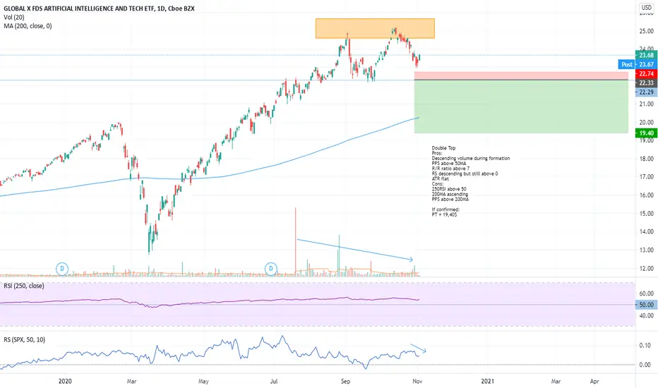Click the 0.00 RS axis label
Screen dimensions: 658x388
(645, 365)
